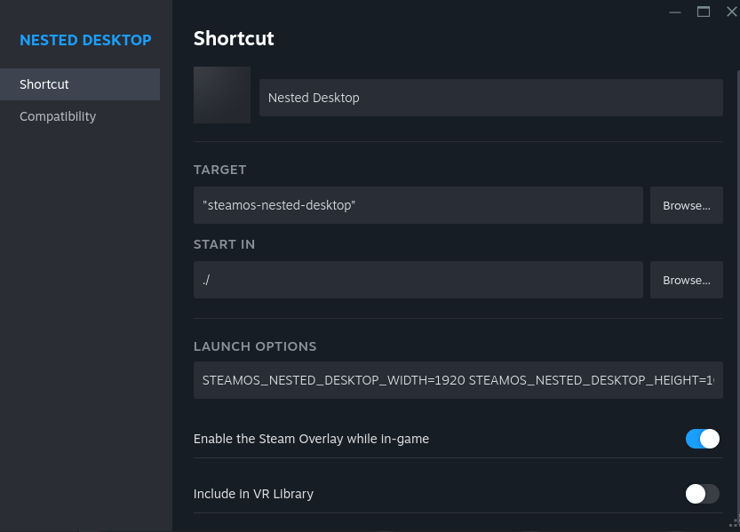Browse for the Target executable

pos(686,205)
